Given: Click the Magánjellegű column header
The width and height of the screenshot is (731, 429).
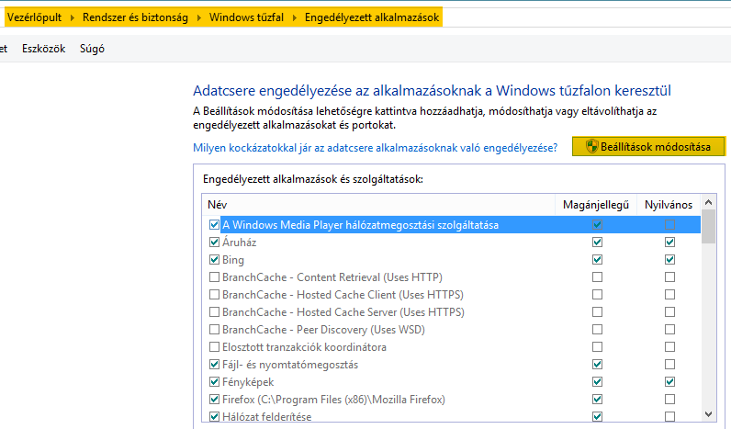Looking at the screenshot, I should tap(593, 204).
